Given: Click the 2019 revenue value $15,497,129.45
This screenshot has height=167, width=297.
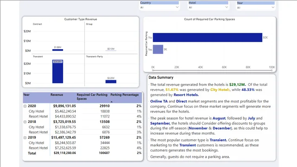Looking at the screenshot, I should coord(64,138).
